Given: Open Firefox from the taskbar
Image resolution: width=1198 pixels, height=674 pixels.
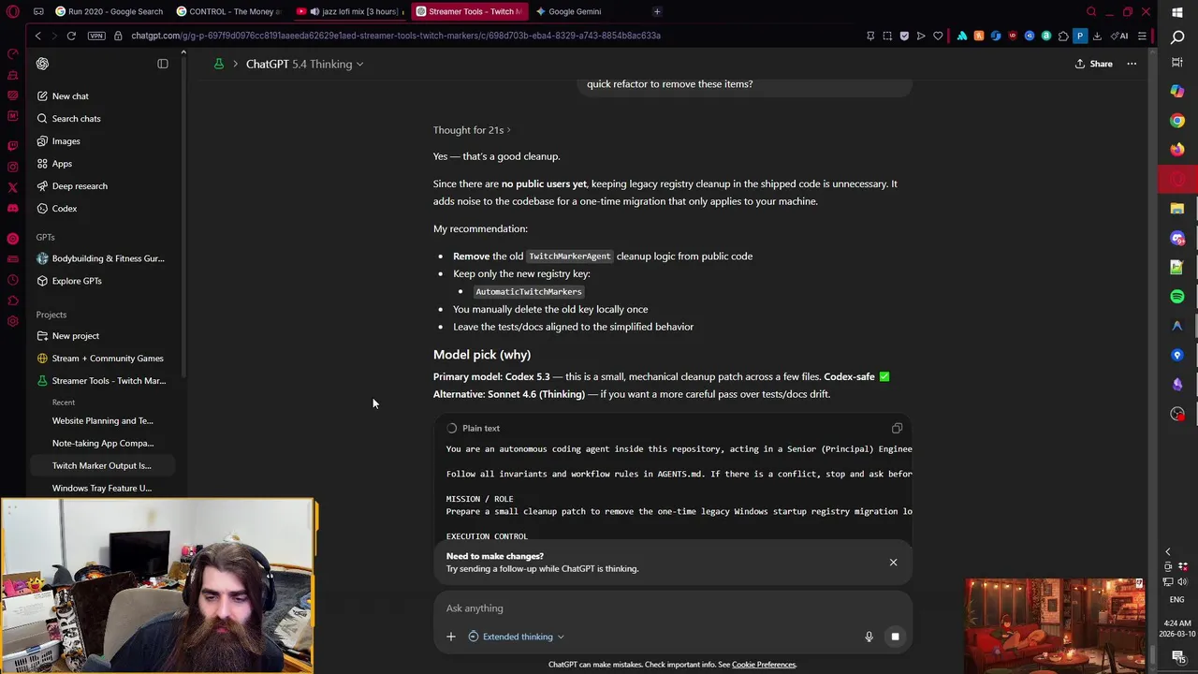Looking at the screenshot, I should pos(1177,150).
